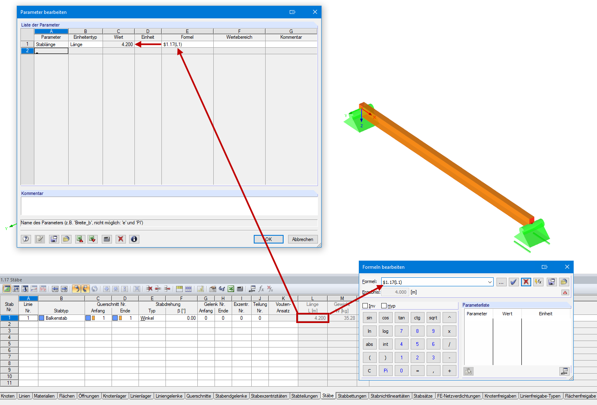
Task: Expand the Formel dropdown list
Action: pyautogui.click(x=490, y=282)
